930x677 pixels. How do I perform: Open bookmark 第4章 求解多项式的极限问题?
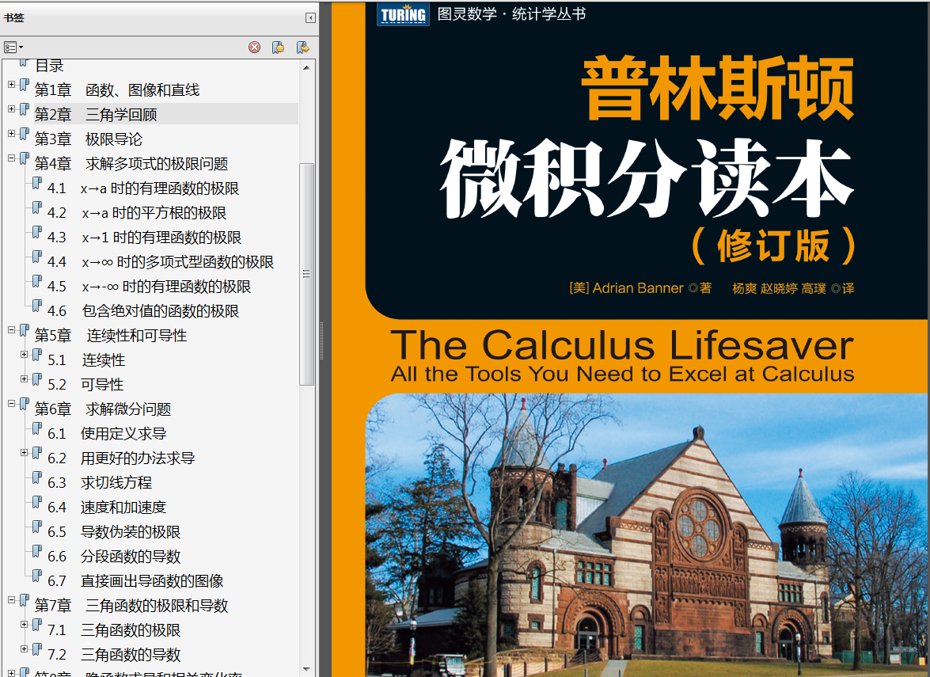tap(131, 164)
